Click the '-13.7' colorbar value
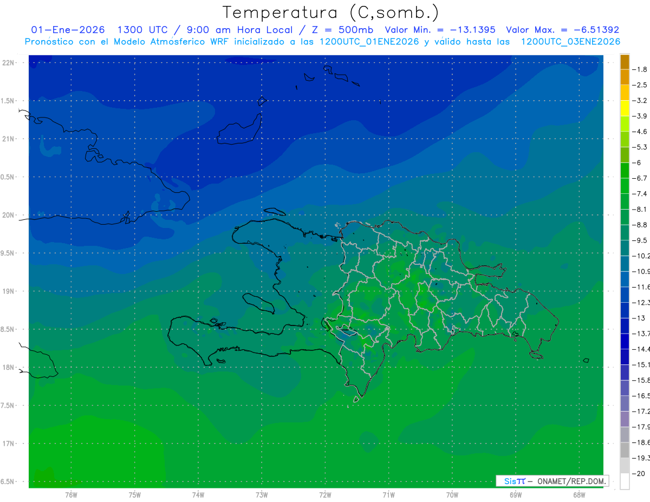 click(x=641, y=334)
